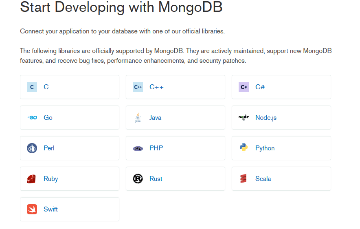Click the C++ logo icon
360x229 pixels.
pos(138,87)
